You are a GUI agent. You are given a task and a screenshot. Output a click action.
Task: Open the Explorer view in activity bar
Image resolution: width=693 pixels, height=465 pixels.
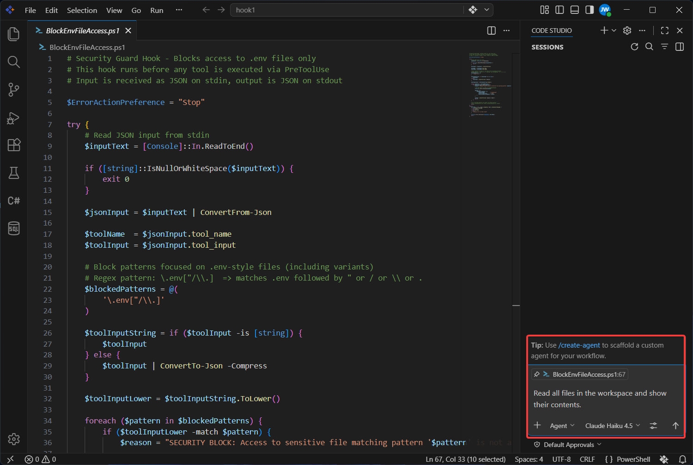coord(14,34)
